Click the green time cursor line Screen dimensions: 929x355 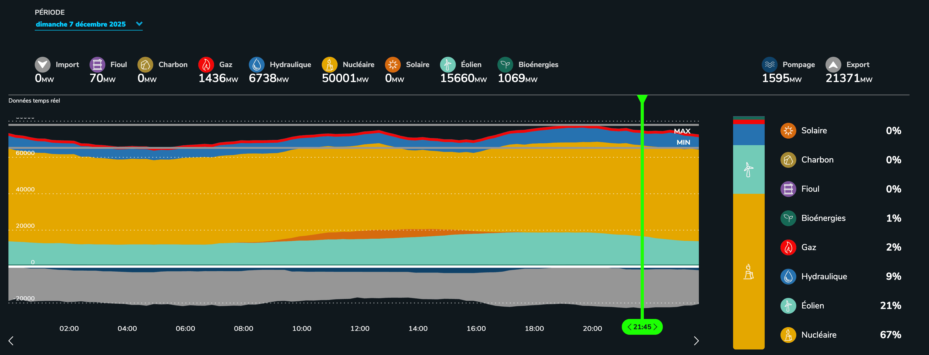642,202
